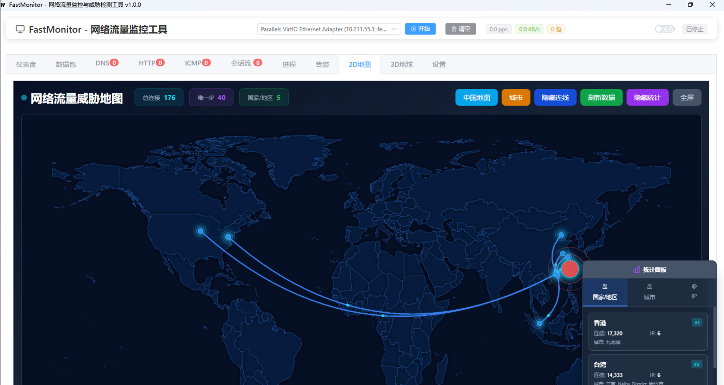Click the bar chart icon in 统计面板 header
This screenshot has height=385, width=724.
click(x=637, y=269)
